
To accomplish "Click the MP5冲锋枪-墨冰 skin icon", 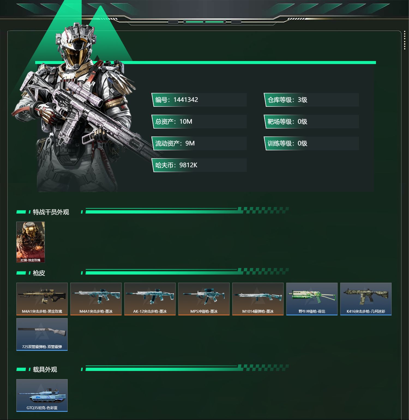I will pyautogui.click(x=204, y=299).
